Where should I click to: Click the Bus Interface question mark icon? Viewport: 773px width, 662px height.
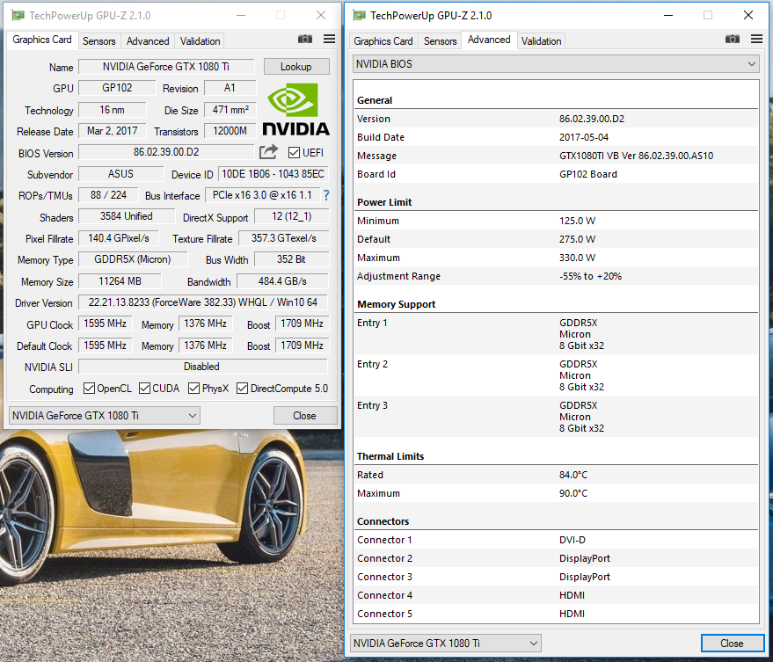click(326, 195)
